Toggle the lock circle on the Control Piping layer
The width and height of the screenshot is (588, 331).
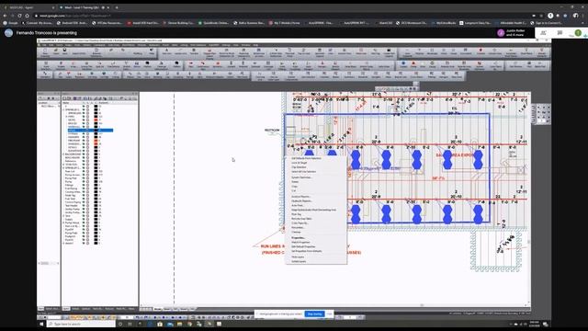click(x=88, y=202)
